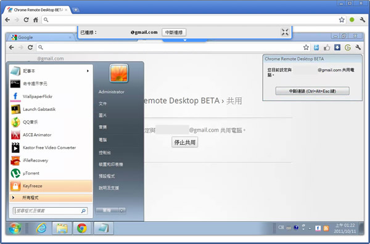Open Administrator user folder
This screenshot has height=244, width=370.
click(112, 92)
